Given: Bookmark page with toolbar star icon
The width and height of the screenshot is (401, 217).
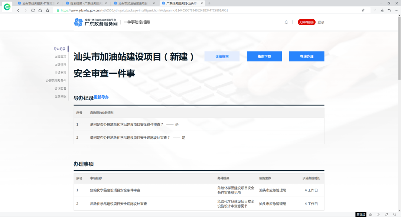Looking at the screenshot, I should (x=48, y=10).
